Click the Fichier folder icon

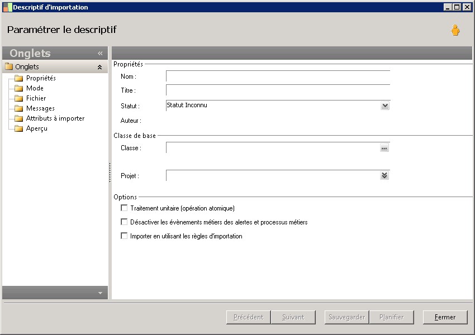point(18,98)
